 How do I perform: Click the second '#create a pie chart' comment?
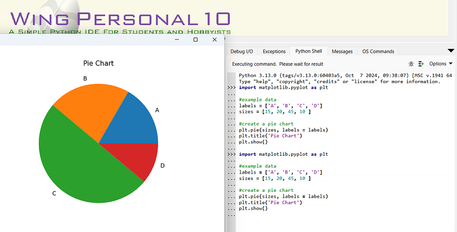click(x=266, y=190)
